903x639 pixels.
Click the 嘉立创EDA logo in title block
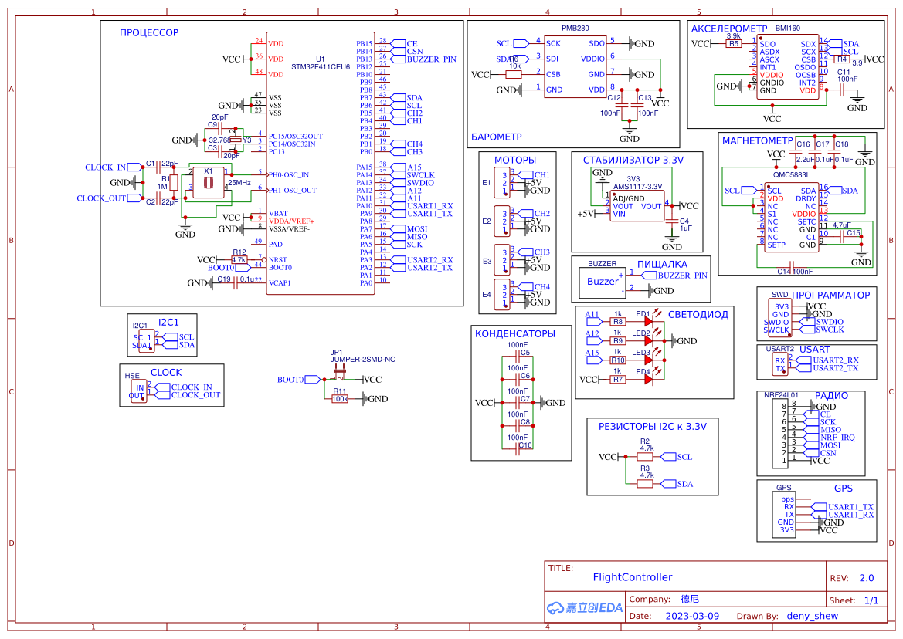pyautogui.click(x=583, y=607)
